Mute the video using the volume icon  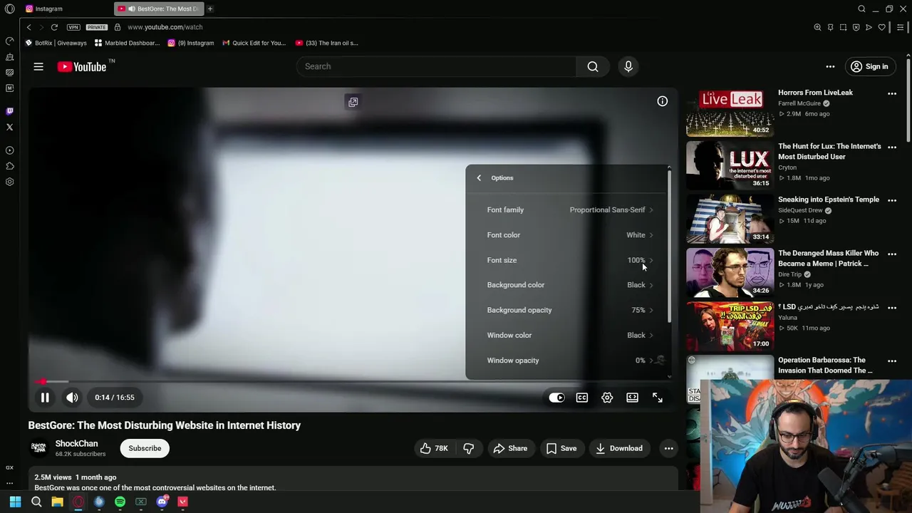tap(72, 398)
